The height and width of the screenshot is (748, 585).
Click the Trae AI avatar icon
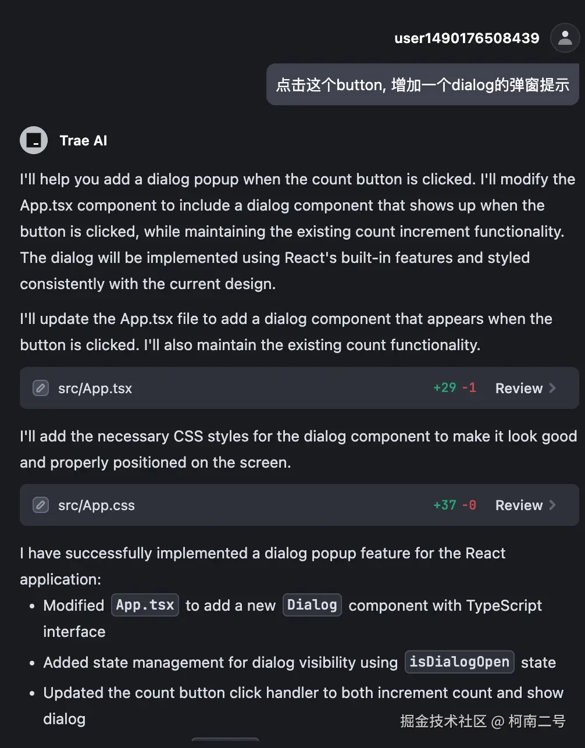[x=34, y=140]
